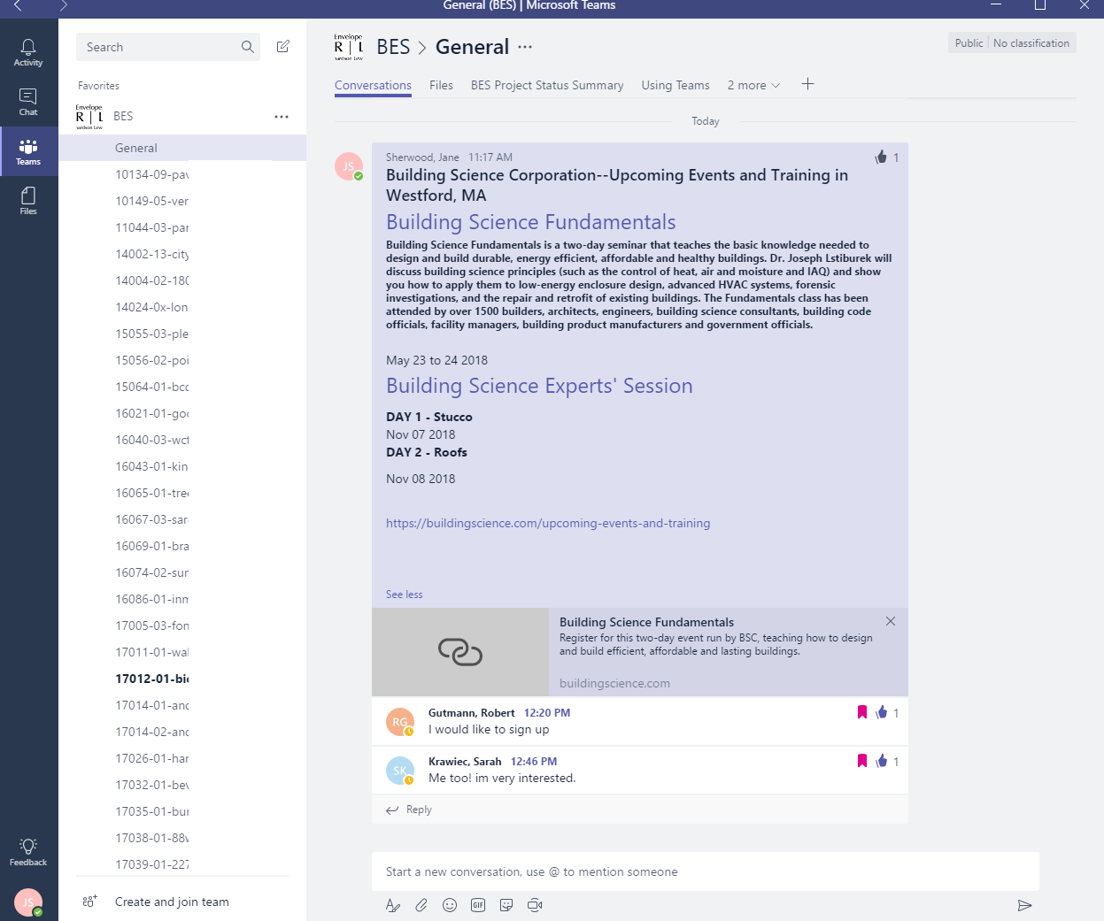Viewport: 1104px width, 921px height.
Task: Click the link preview thumbnail image
Action: point(460,652)
